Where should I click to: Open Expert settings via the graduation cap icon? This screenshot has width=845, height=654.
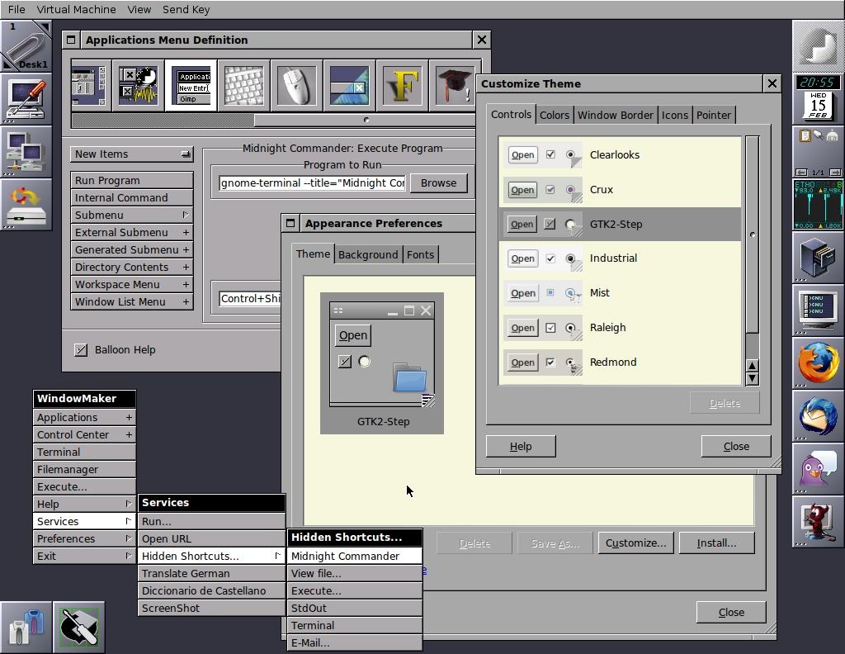453,85
